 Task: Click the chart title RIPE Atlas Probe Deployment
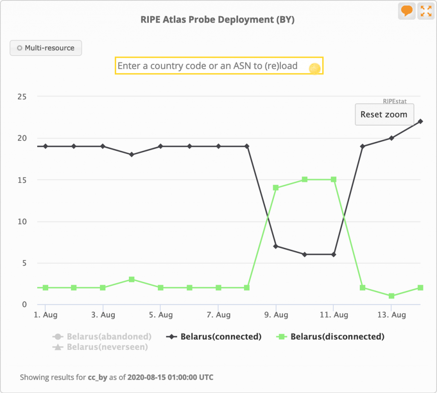pyautogui.click(x=217, y=20)
